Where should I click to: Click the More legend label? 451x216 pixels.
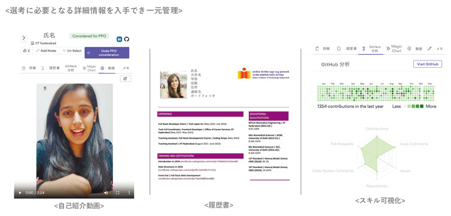point(431,106)
